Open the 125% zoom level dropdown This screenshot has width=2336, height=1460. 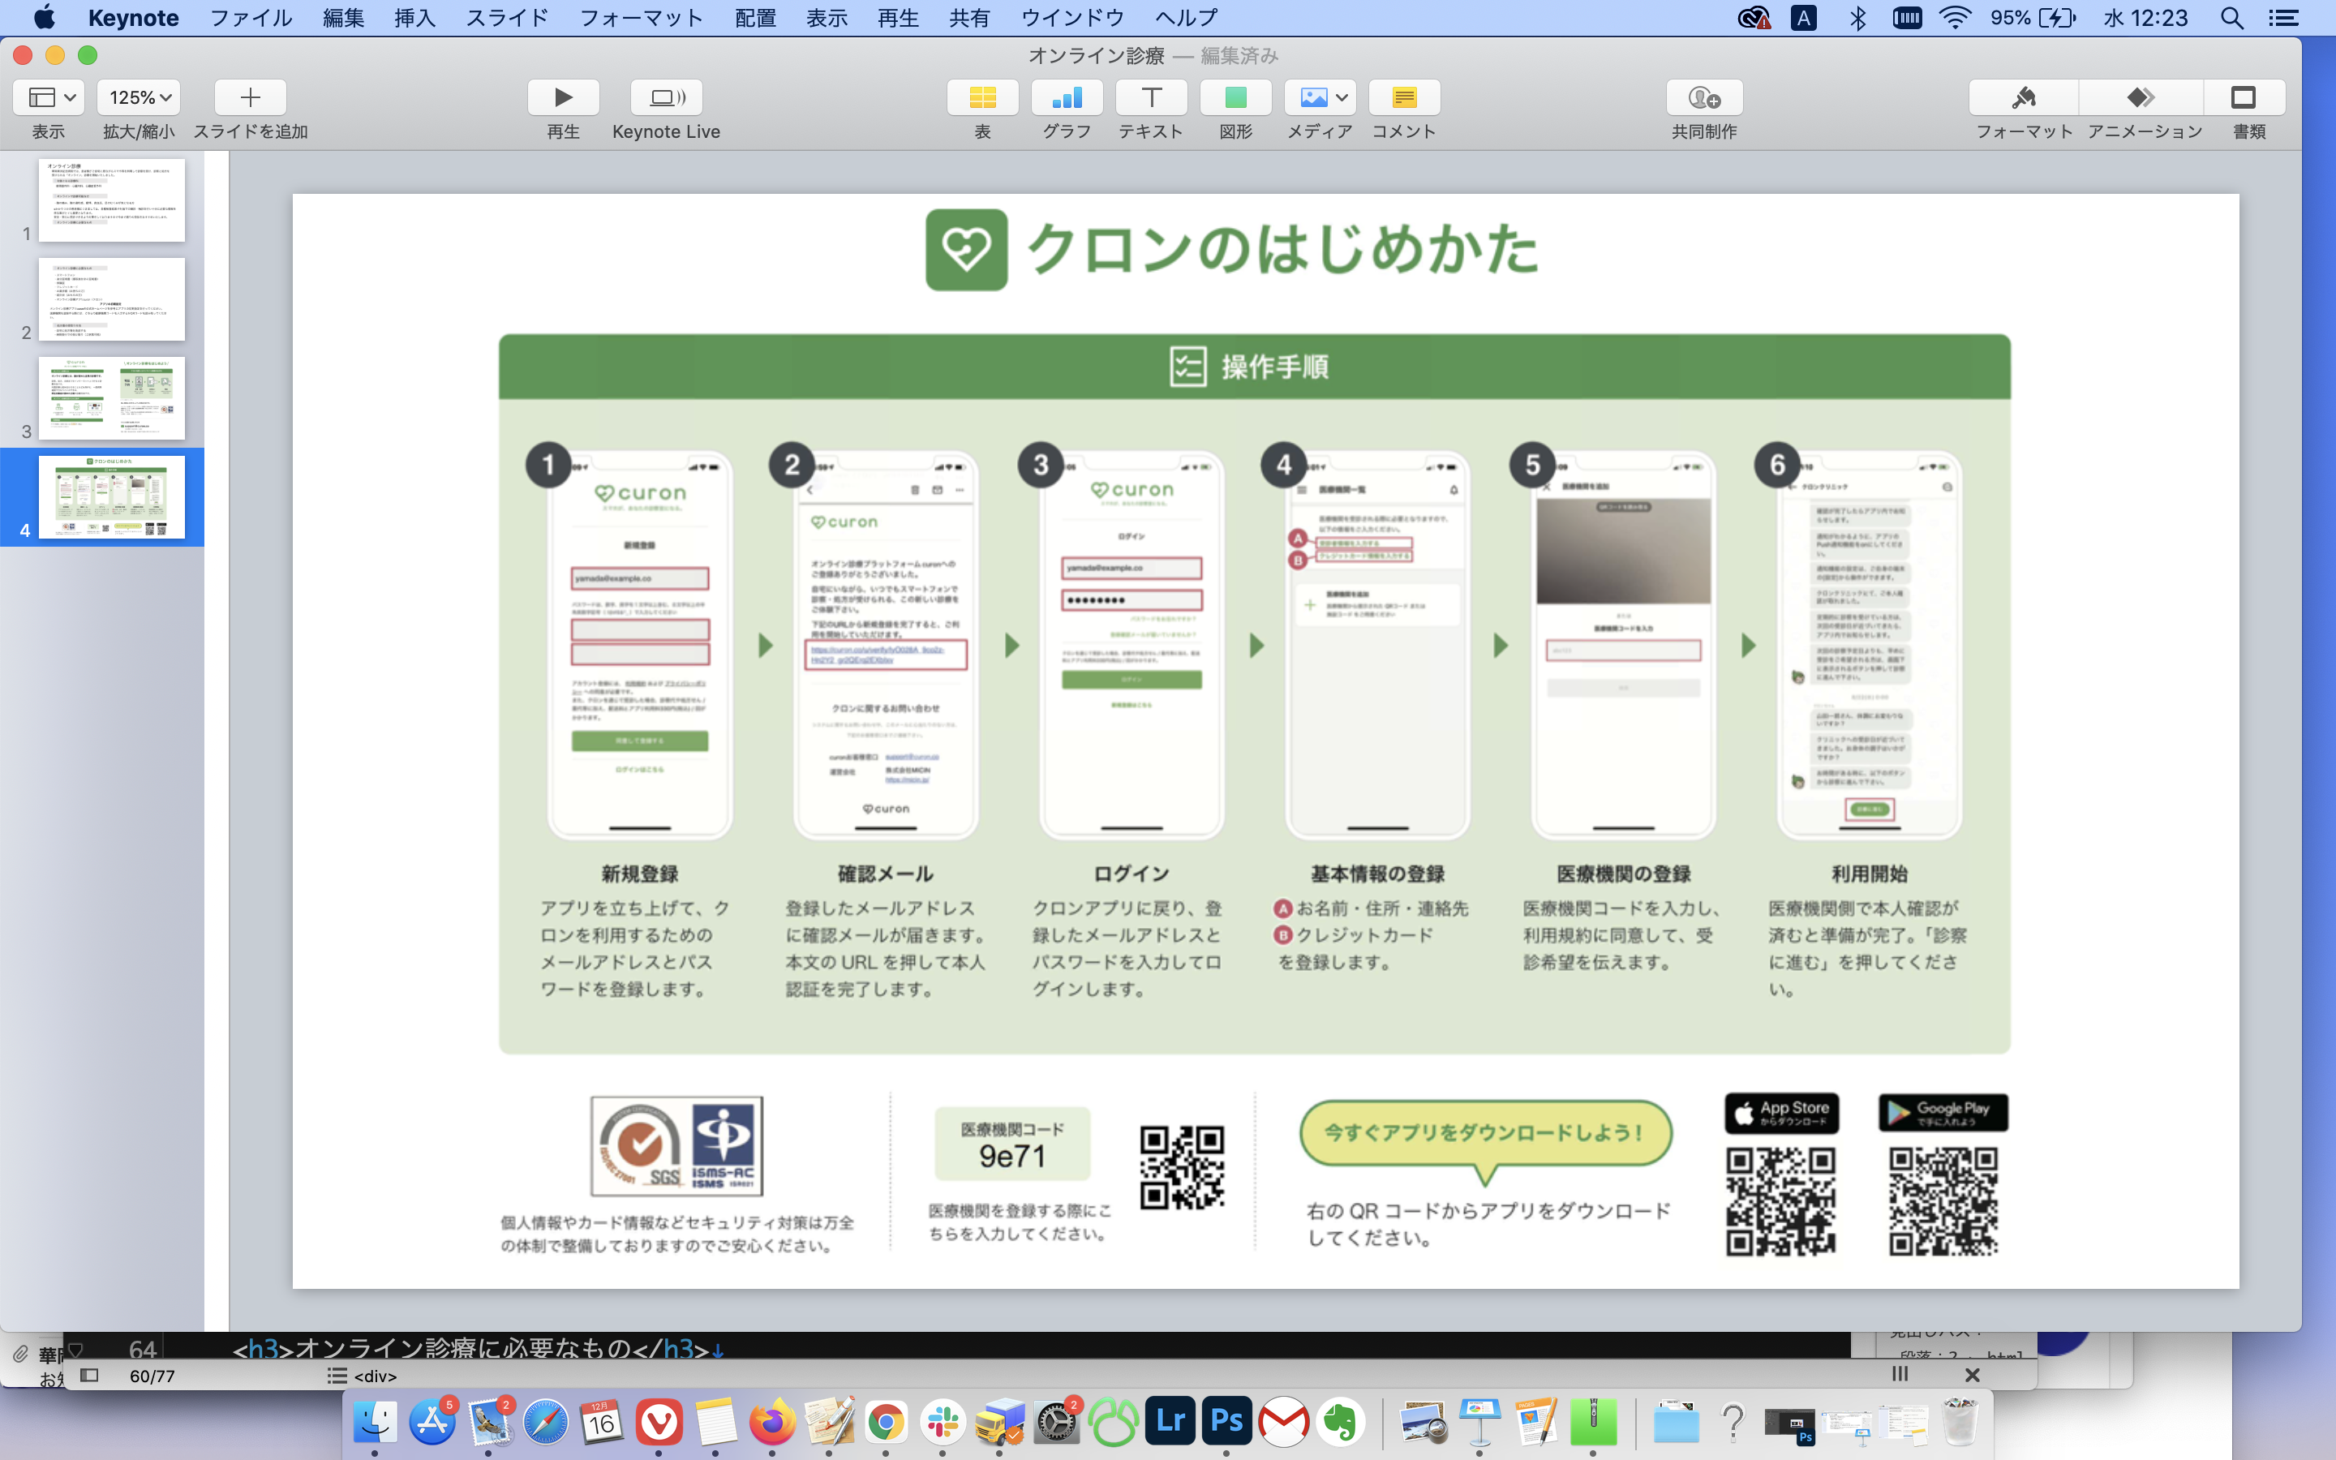pyautogui.click(x=139, y=97)
